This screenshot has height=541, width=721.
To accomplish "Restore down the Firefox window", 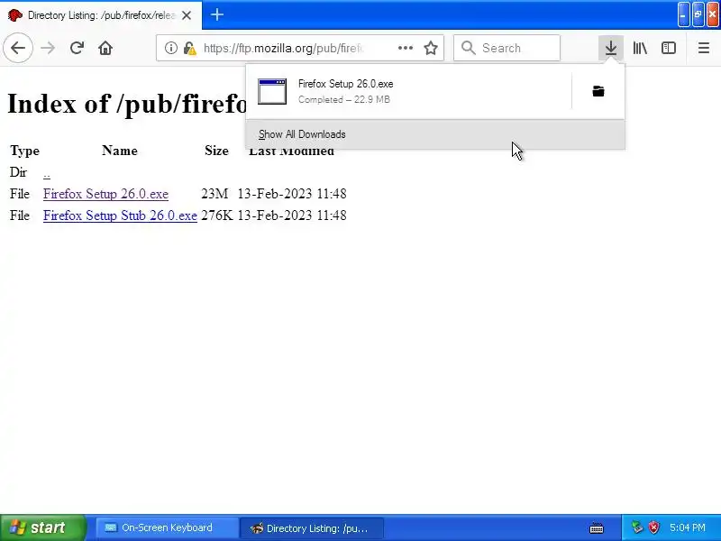I will pos(698,14).
